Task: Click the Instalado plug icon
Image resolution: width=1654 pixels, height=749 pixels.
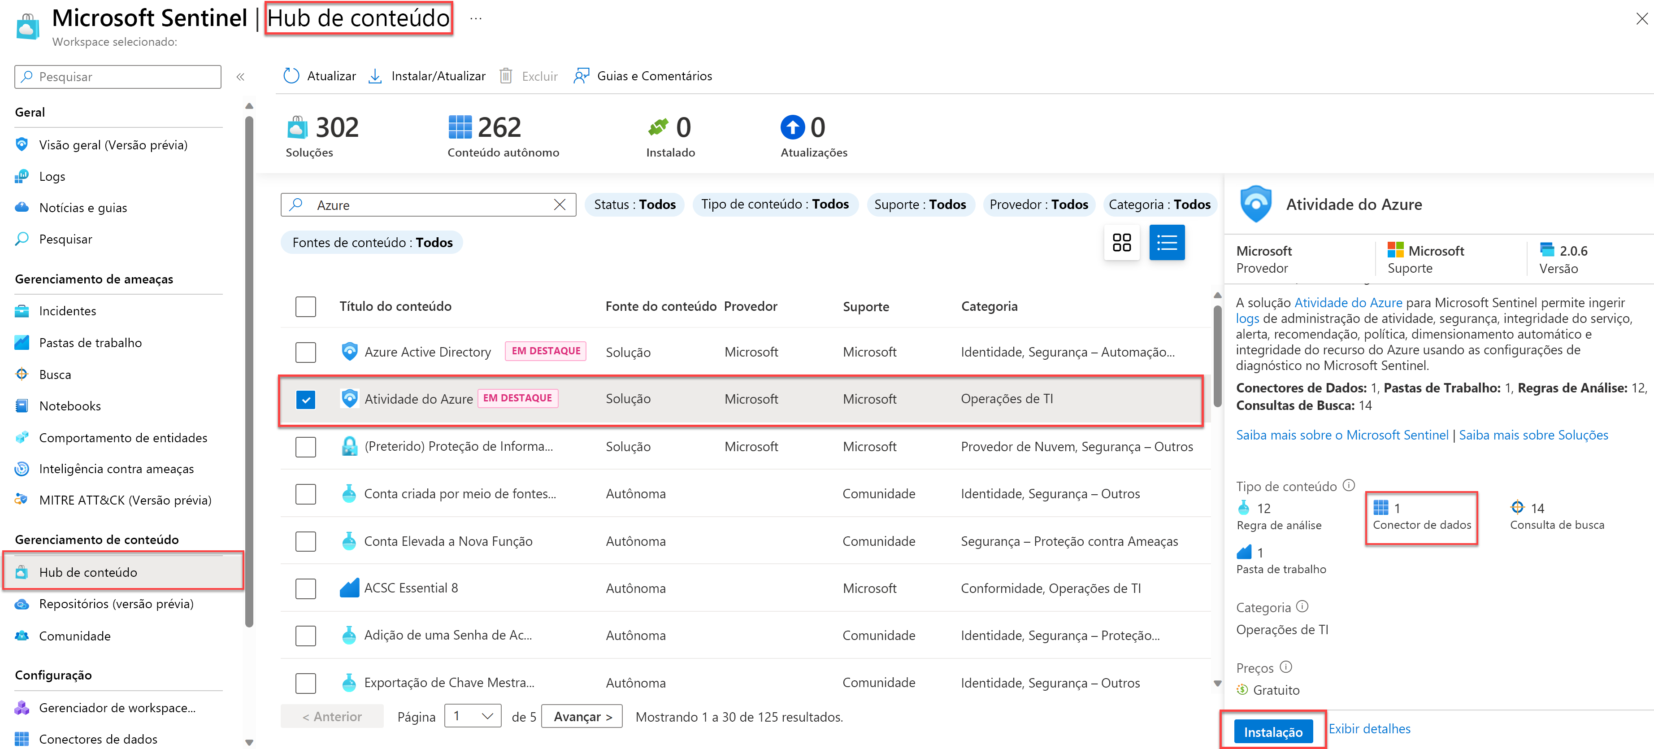Action: [658, 127]
